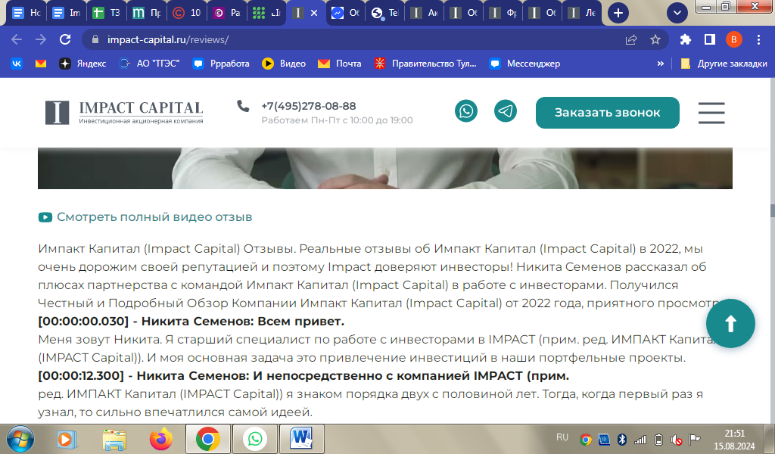Click the muted volume tray icon
775x454 pixels.
pos(676,439)
